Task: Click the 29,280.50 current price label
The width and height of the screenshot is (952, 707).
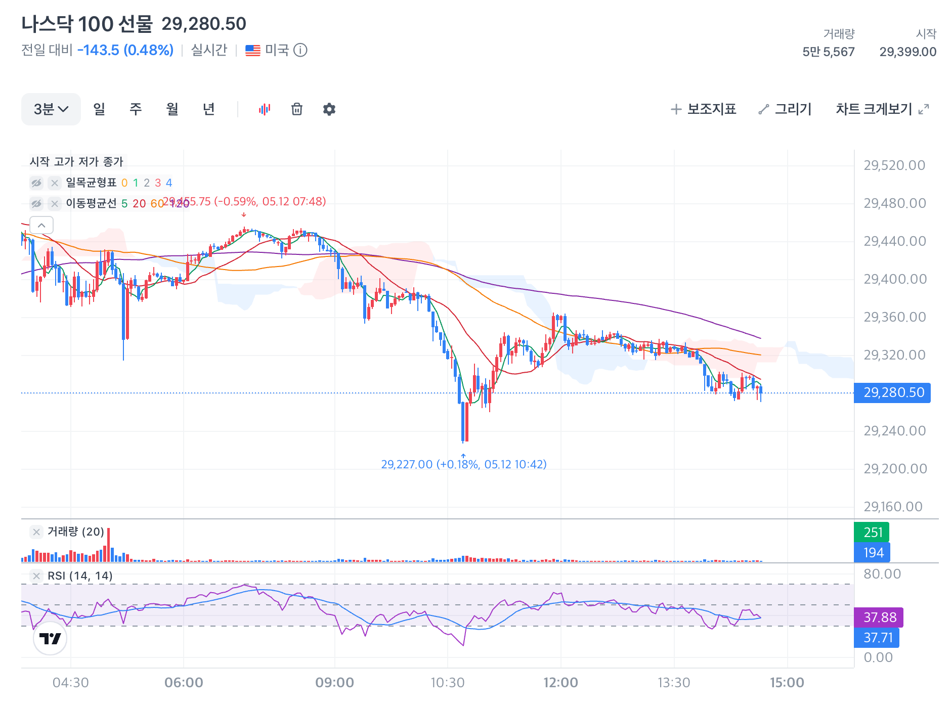Action: click(892, 393)
